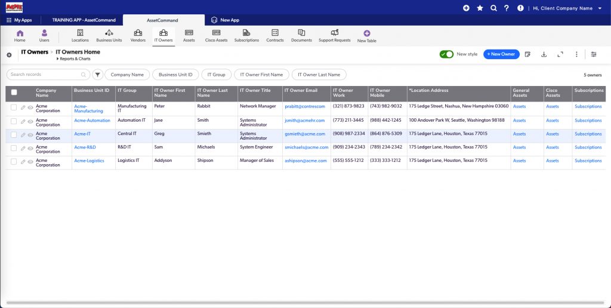
Task: Open the alerts exclamation icon
Action: pyautogui.click(x=520, y=8)
